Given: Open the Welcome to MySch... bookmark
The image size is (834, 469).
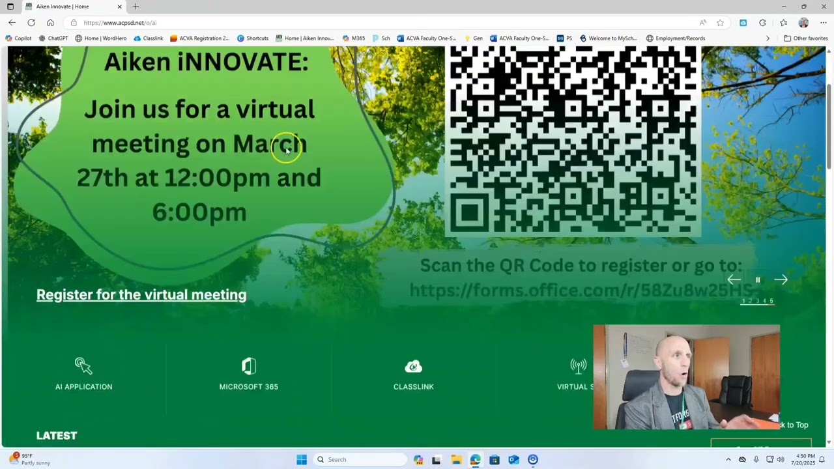Looking at the screenshot, I should point(608,38).
